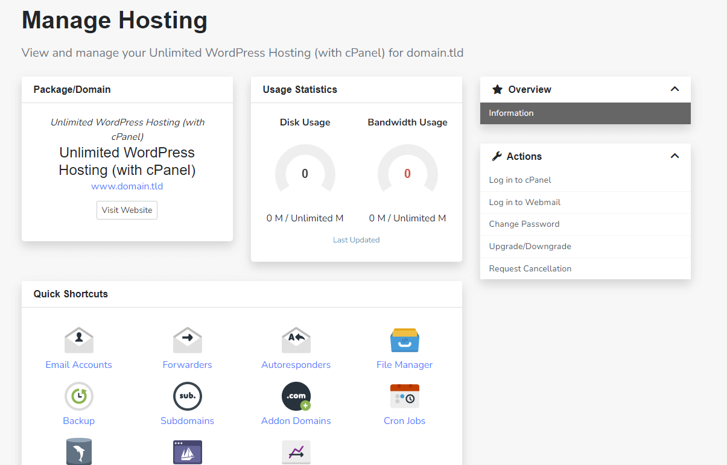Choose Log in to Webmail action
The width and height of the screenshot is (727, 465).
(x=585, y=203)
